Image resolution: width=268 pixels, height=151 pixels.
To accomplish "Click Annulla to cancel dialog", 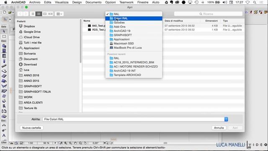I will (219, 128).
